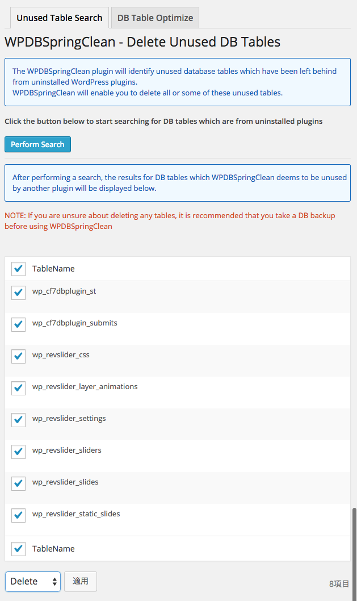357x601 pixels.
Task: Click the wp_revslider_static_slides table name
Action: click(76, 514)
